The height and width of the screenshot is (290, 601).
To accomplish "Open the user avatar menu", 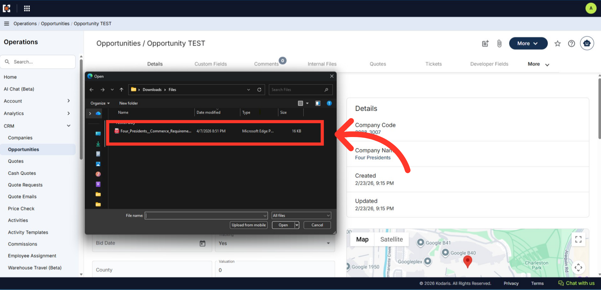I will [591, 8].
